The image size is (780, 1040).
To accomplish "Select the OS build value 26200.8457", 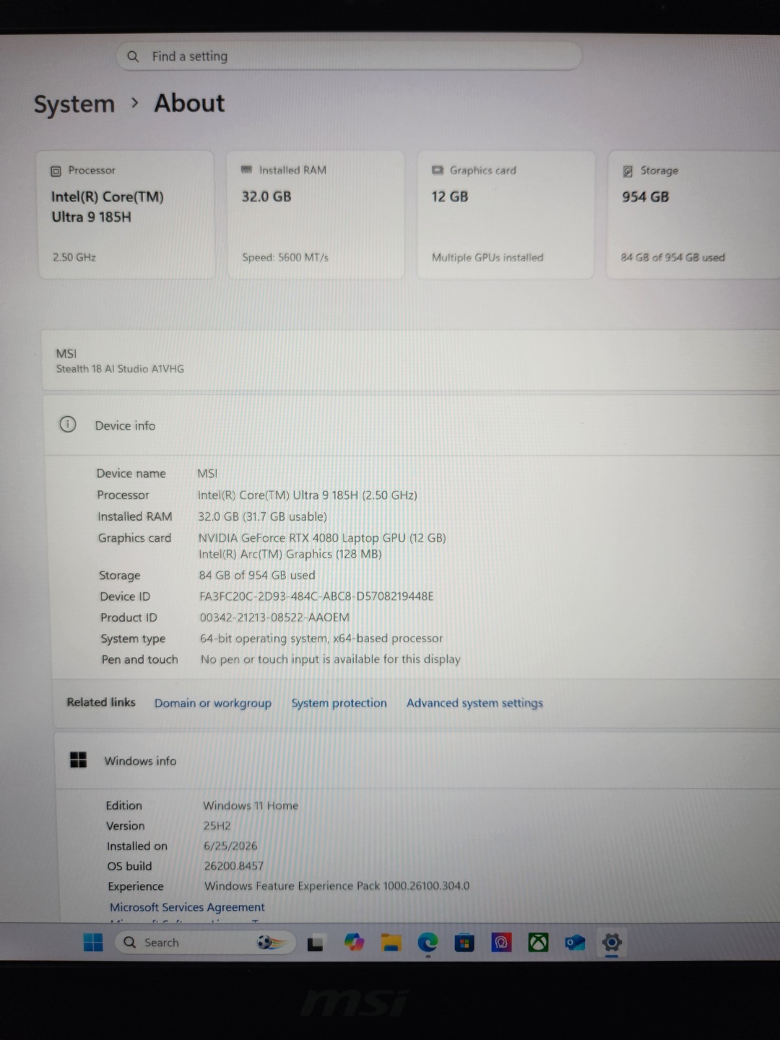I will (x=234, y=866).
